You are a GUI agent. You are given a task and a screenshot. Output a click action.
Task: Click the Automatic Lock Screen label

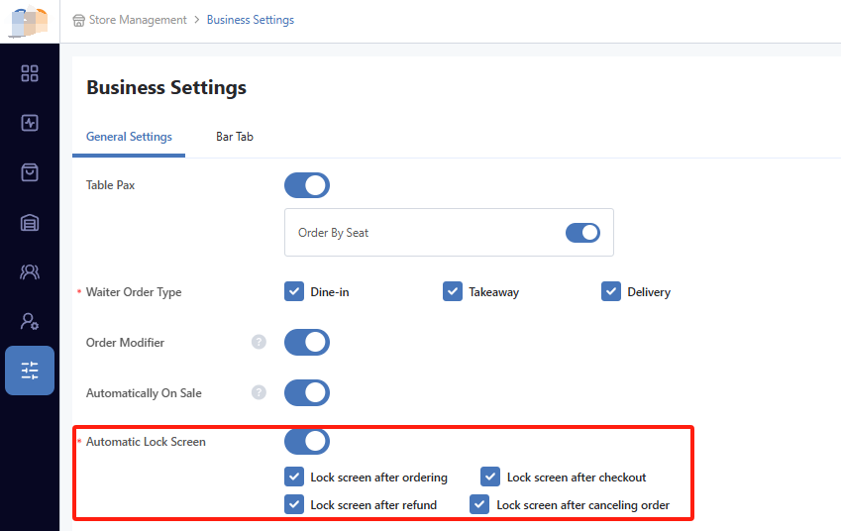click(146, 442)
